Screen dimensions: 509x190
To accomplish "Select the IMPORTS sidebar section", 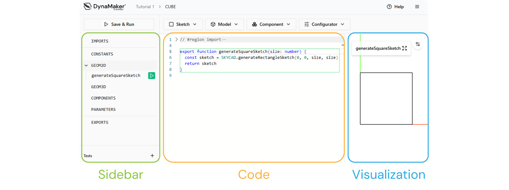I will click(x=100, y=41).
